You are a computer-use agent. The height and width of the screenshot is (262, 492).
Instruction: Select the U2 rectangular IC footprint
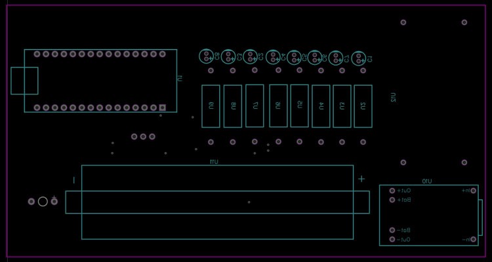point(363,106)
